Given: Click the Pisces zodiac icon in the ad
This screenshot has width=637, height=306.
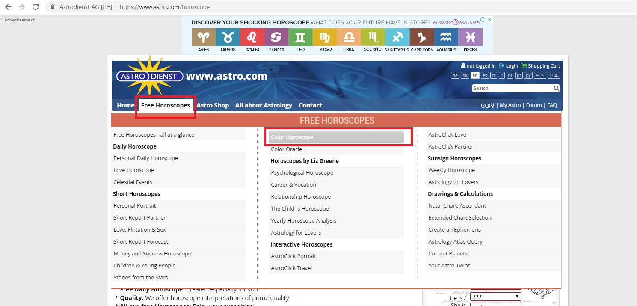Looking at the screenshot, I should tap(470, 37).
